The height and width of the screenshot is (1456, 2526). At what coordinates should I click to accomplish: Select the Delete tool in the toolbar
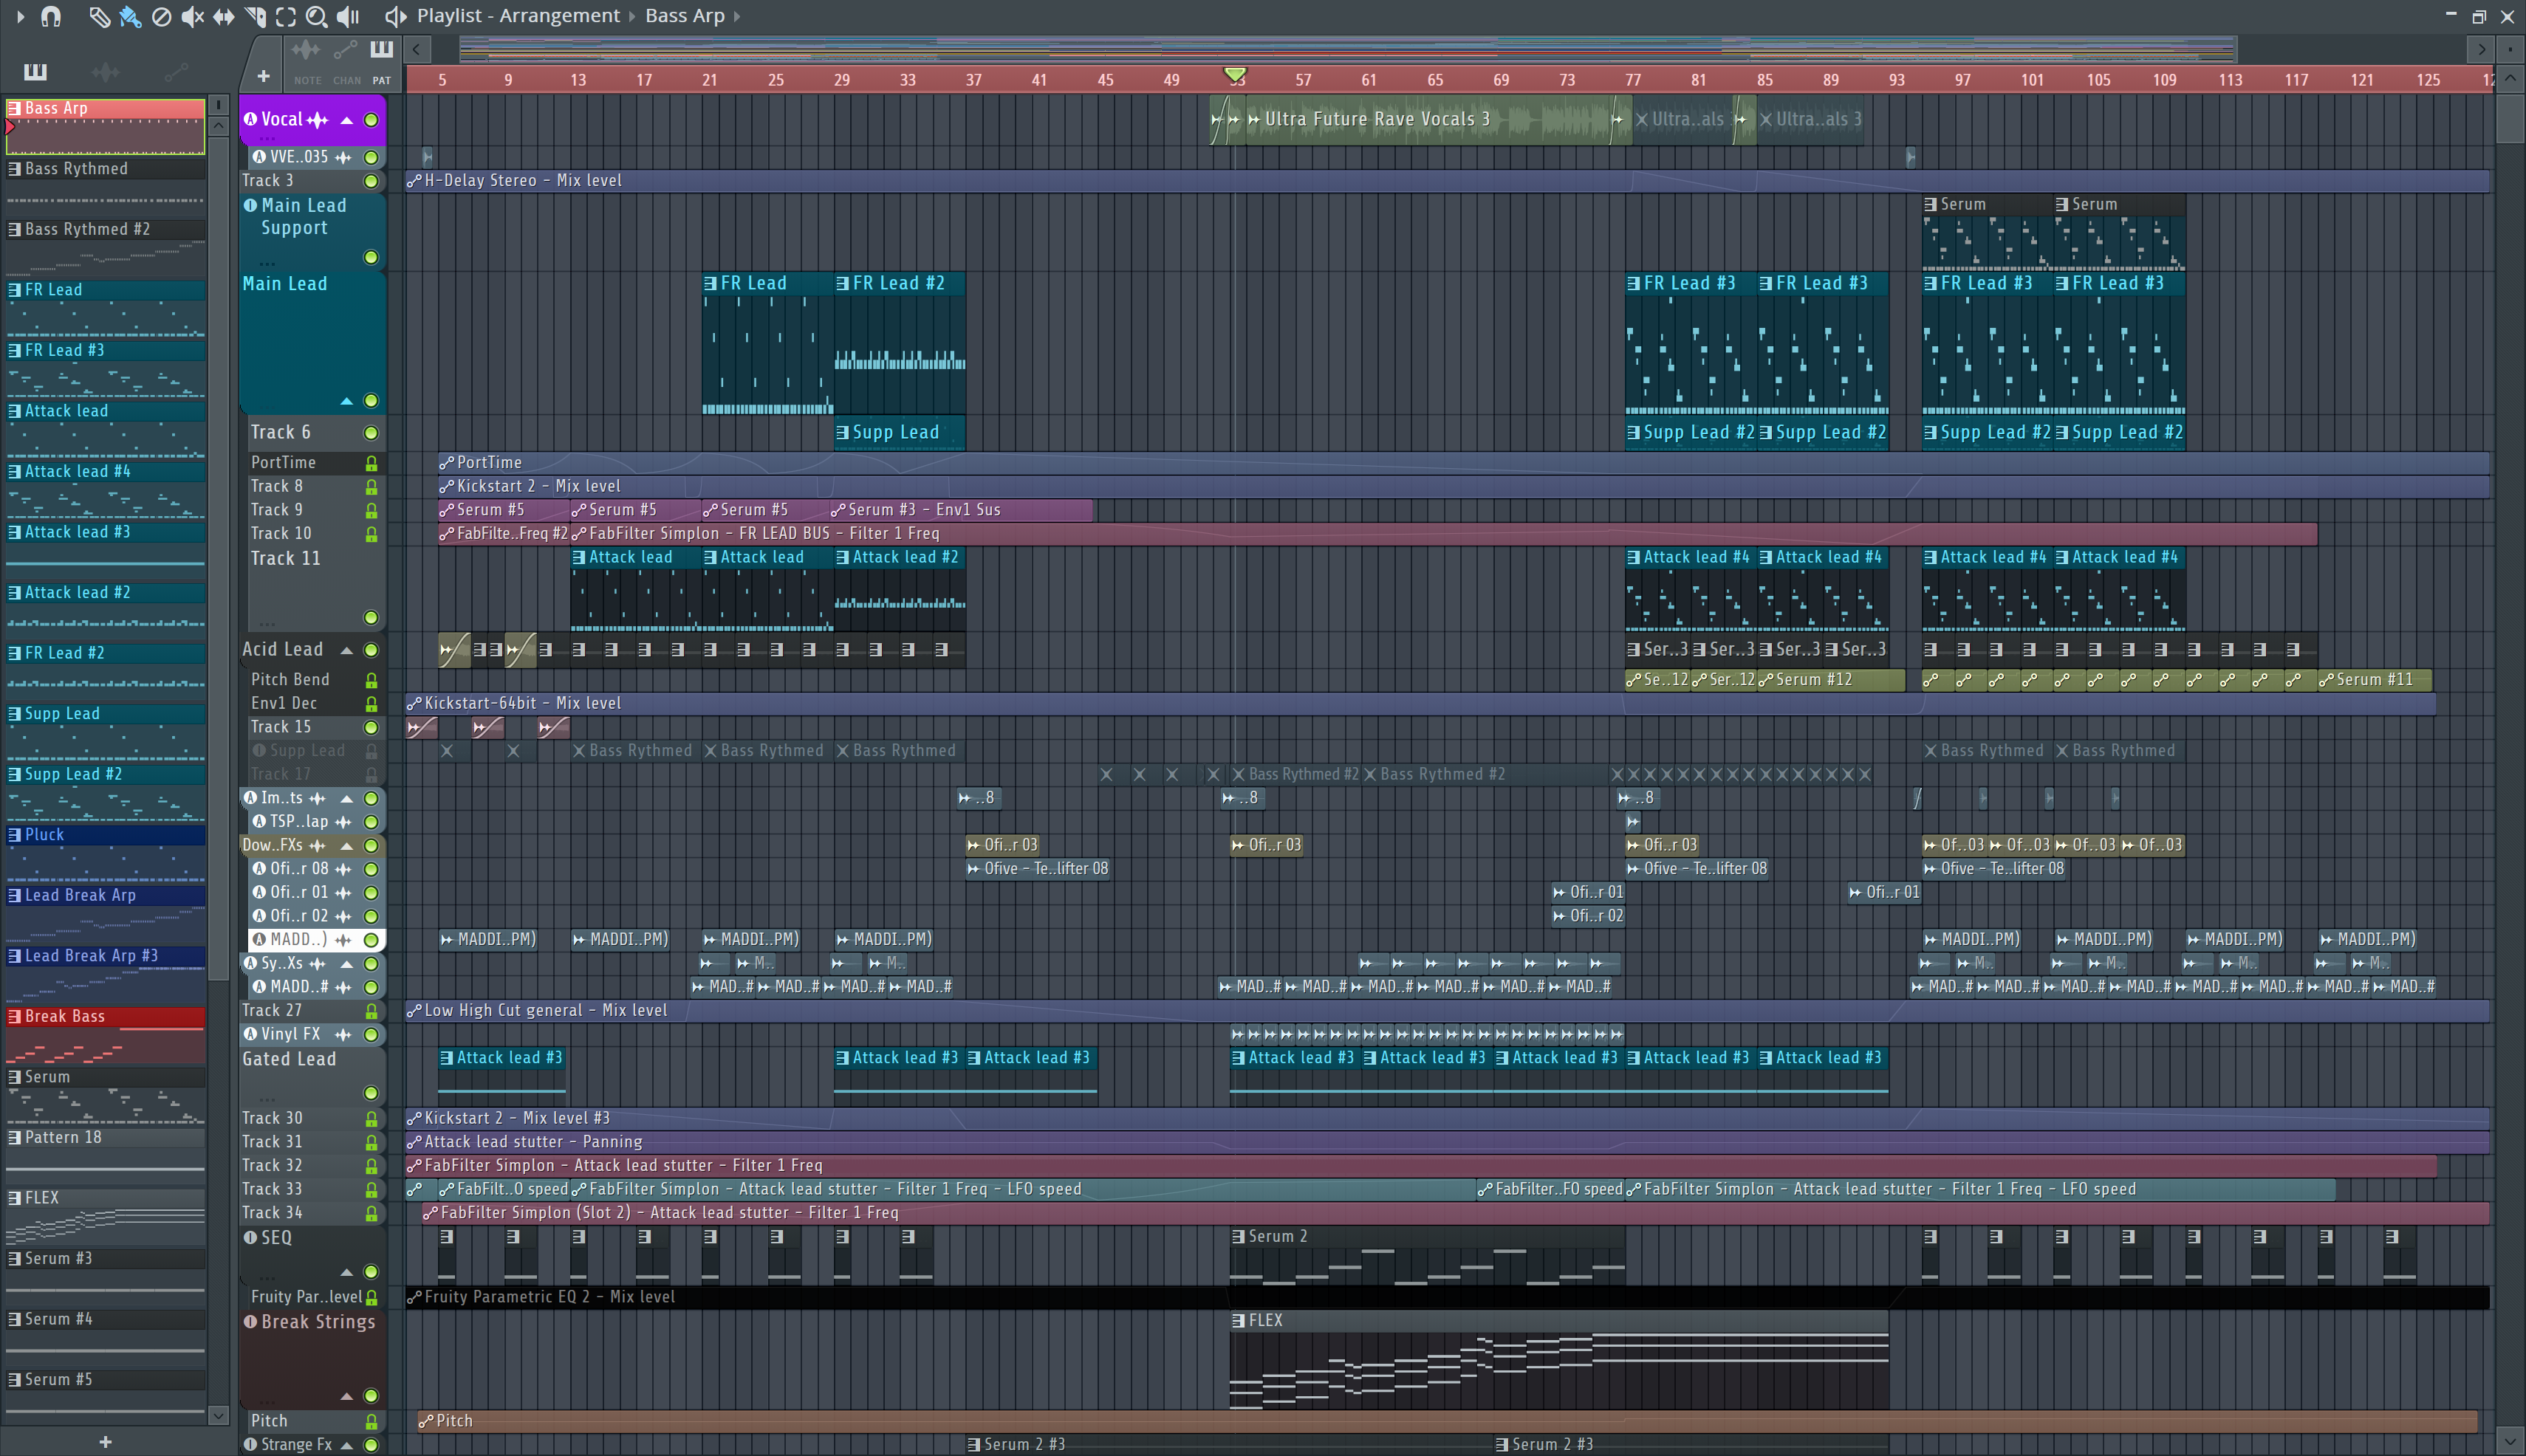click(161, 16)
